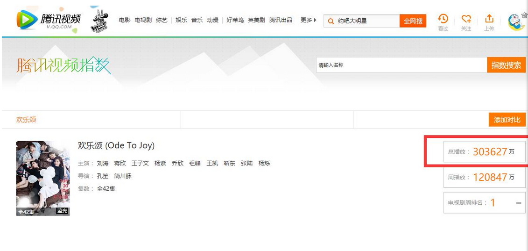Open actor 杨烁's page
Viewport: 528px width, 251px height.
coord(264,164)
